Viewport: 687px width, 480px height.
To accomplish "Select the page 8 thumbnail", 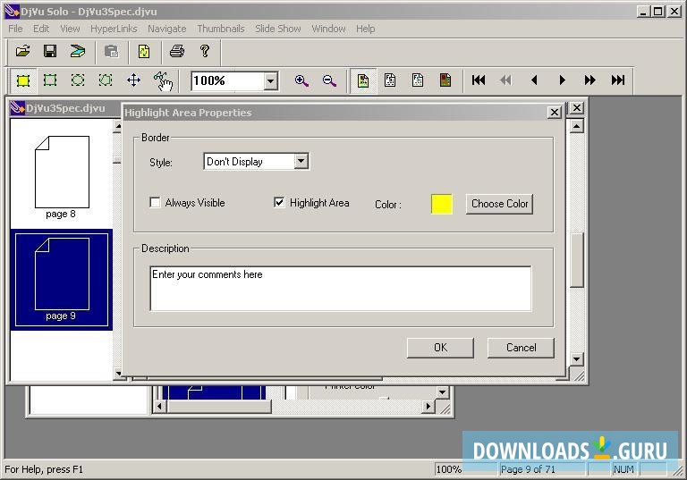I will [62, 173].
